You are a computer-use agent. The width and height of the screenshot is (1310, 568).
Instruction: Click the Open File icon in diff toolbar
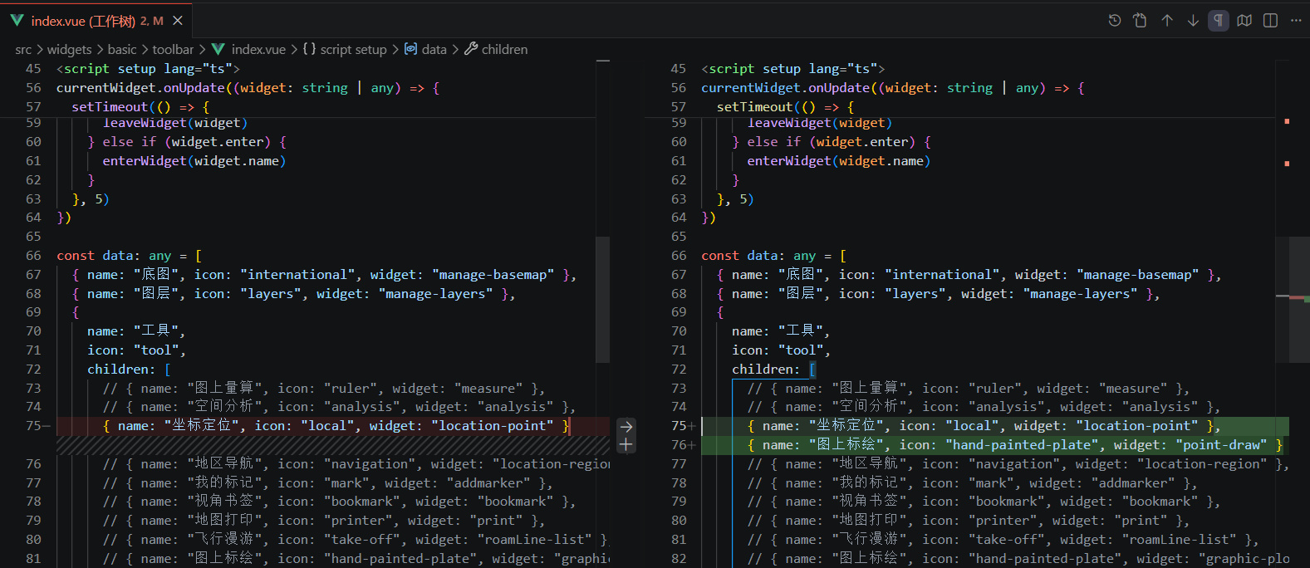1141,21
